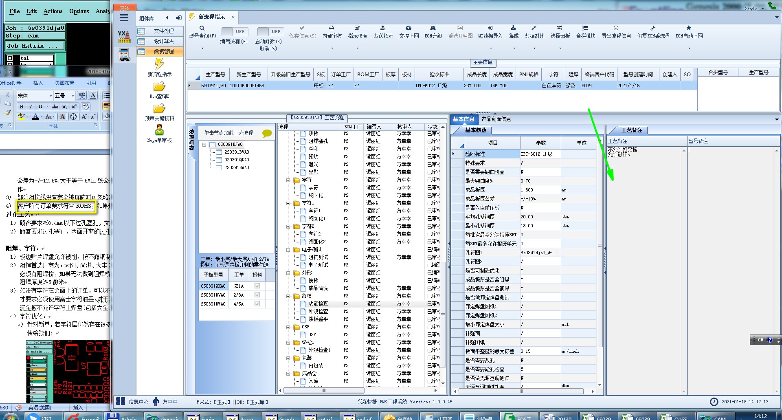Click the YX system logo icon
Image resolution: width=782 pixels, height=420 pixels.
pos(124,37)
